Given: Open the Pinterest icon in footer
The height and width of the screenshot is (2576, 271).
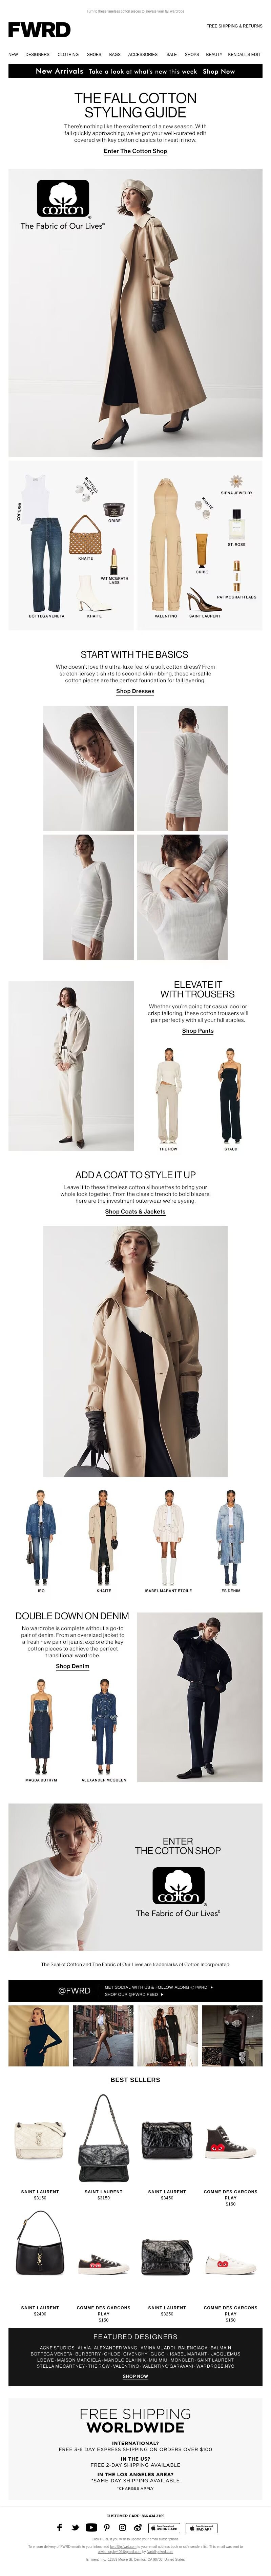Looking at the screenshot, I should [x=107, y=2527].
